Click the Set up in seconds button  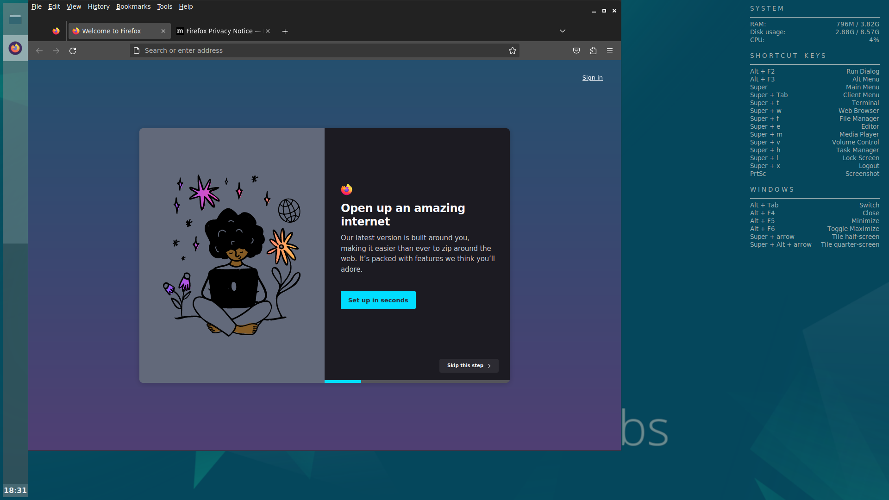378,300
